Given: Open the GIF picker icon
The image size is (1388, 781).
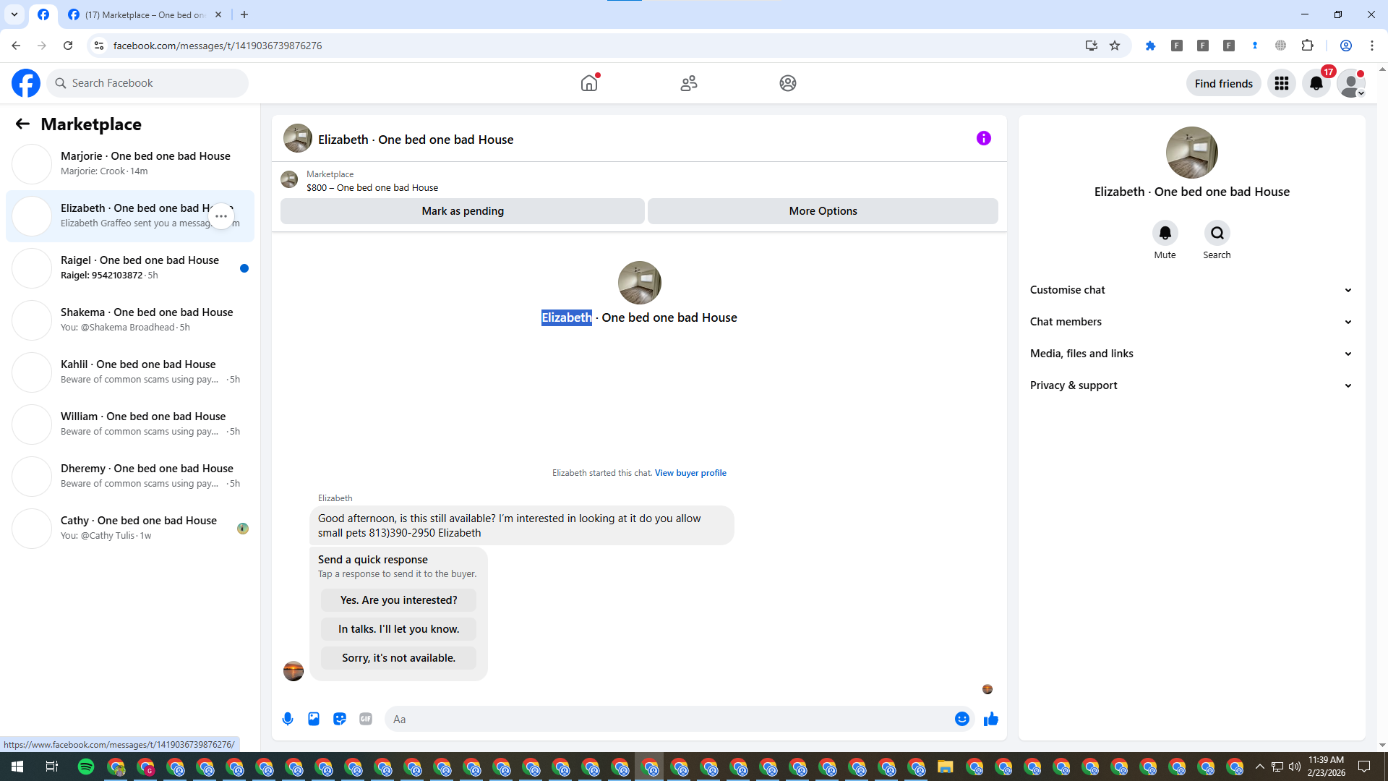Looking at the screenshot, I should point(366,719).
